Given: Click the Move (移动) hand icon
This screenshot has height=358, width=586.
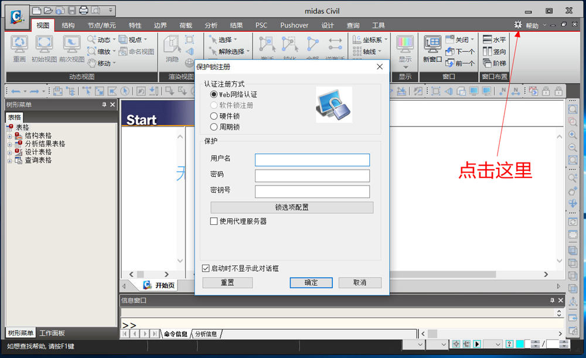Looking at the screenshot, I should [91, 63].
